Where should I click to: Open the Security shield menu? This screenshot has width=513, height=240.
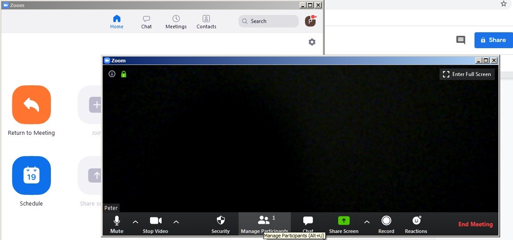(220, 225)
